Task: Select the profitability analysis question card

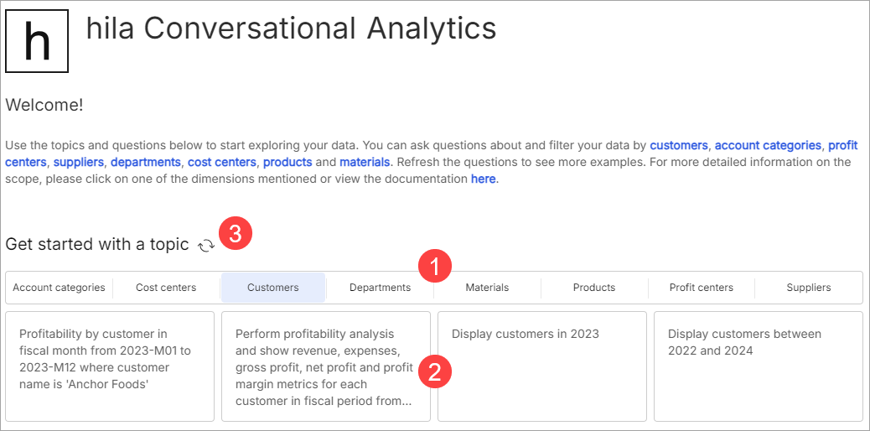Action: click(x=326, y=366)
